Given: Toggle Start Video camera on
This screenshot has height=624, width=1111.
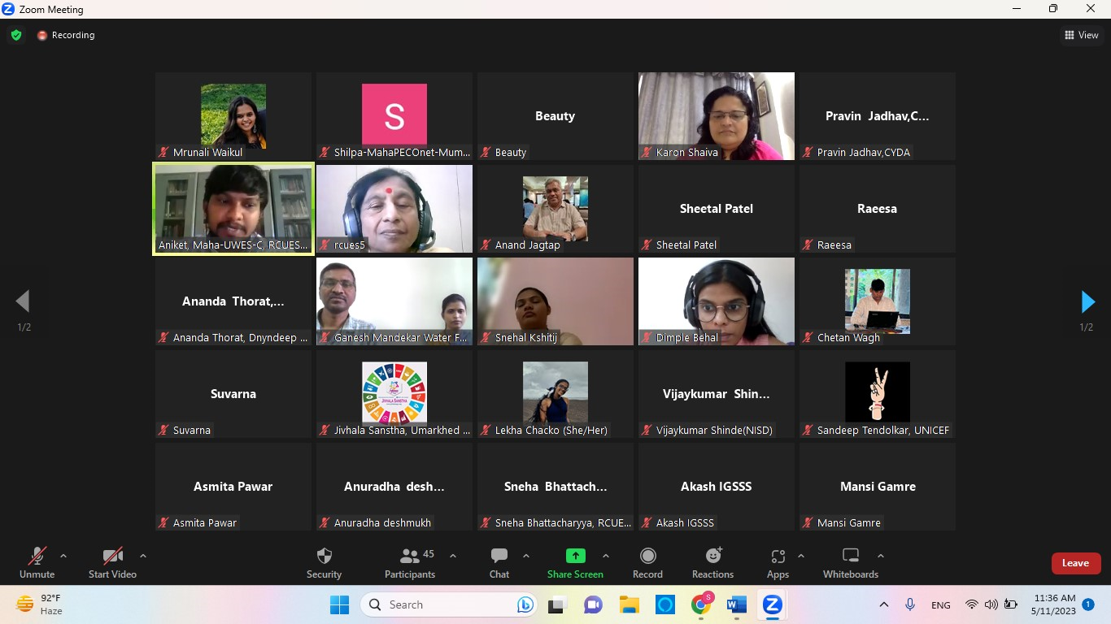Looking at the screenshot, I should [x=112, y=562].
